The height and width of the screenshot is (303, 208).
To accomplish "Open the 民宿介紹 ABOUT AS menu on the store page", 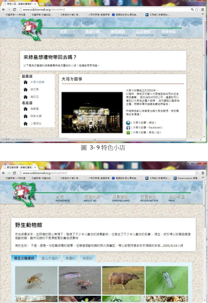I will (x=92, y=33).
